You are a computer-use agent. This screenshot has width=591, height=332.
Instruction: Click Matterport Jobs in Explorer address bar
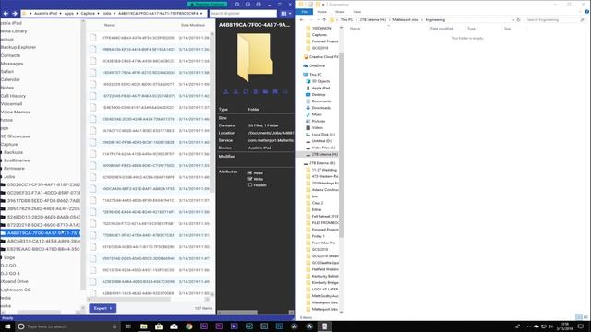pos(405,20)
